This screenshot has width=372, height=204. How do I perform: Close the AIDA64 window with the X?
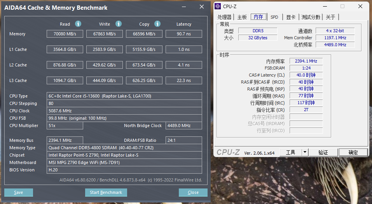202,7
